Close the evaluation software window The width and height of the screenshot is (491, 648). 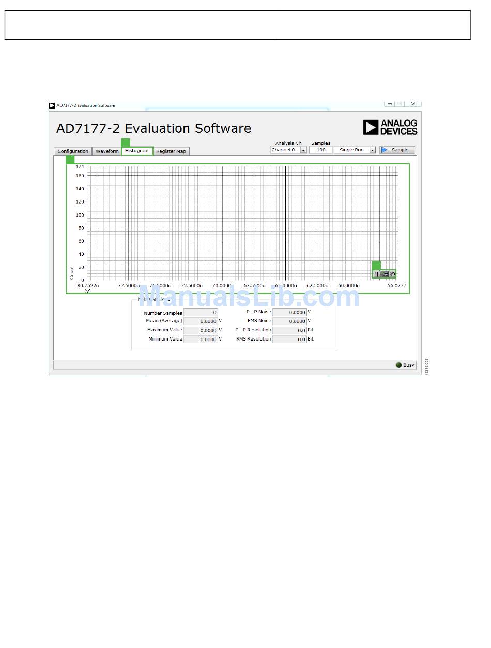[413, 104]
